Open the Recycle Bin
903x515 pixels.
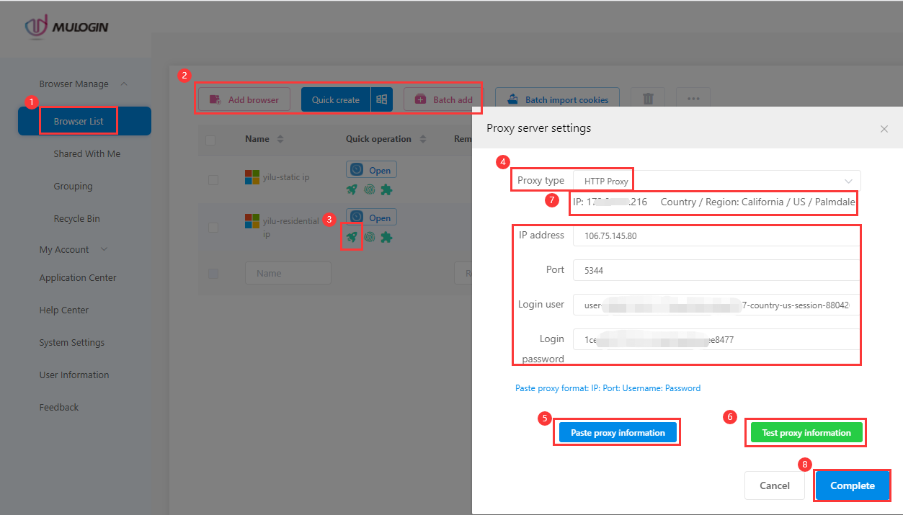click(x=76, y=218)
